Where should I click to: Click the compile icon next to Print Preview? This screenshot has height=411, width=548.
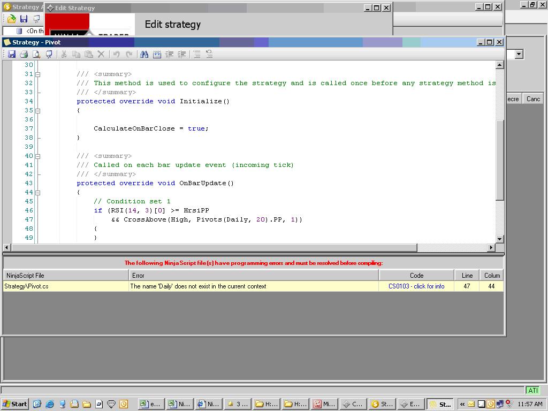tap(49, 54)
